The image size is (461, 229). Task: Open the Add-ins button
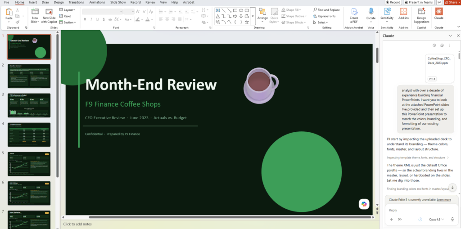click(x=403, y=14)
